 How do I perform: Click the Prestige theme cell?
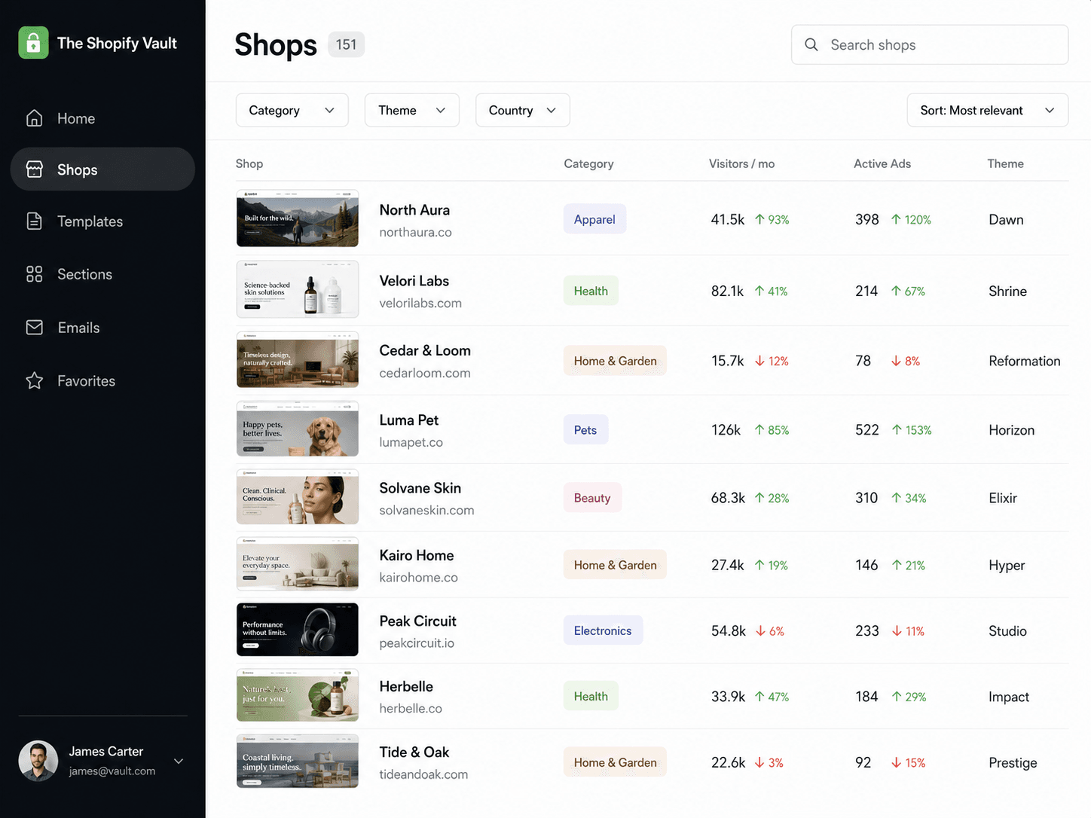click(x=1013, y=763)
